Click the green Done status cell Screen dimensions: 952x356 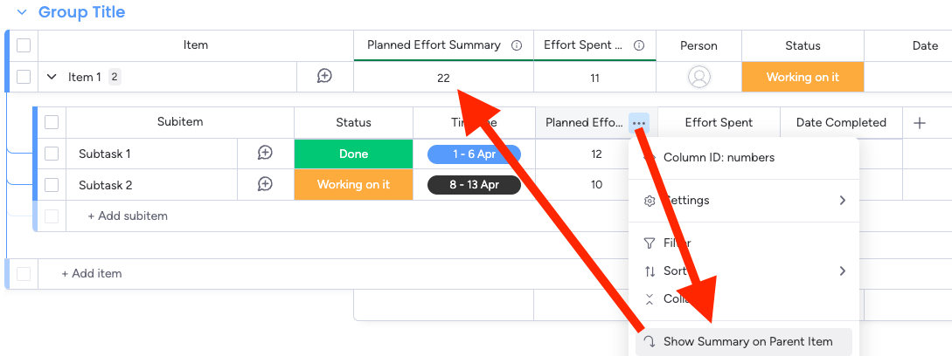(353, 154)
